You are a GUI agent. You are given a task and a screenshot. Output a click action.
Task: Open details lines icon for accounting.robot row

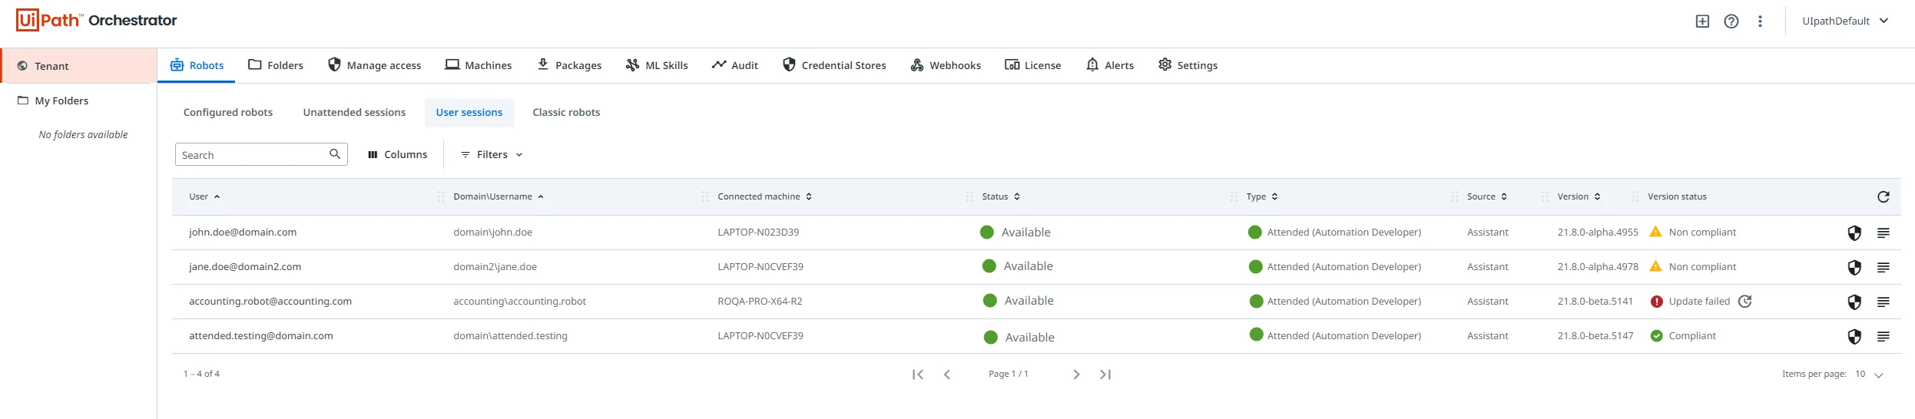point(1883,302)
